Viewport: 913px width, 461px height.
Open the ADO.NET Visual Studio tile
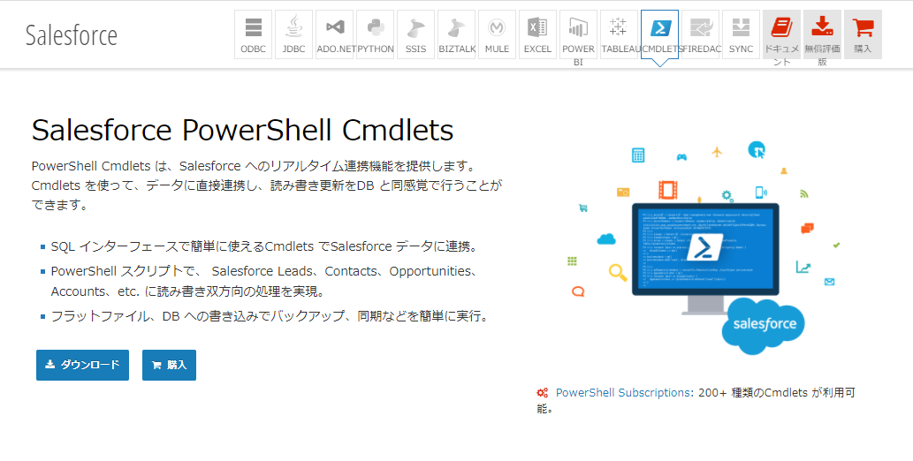pyautogui.click(x=335, y=34)
